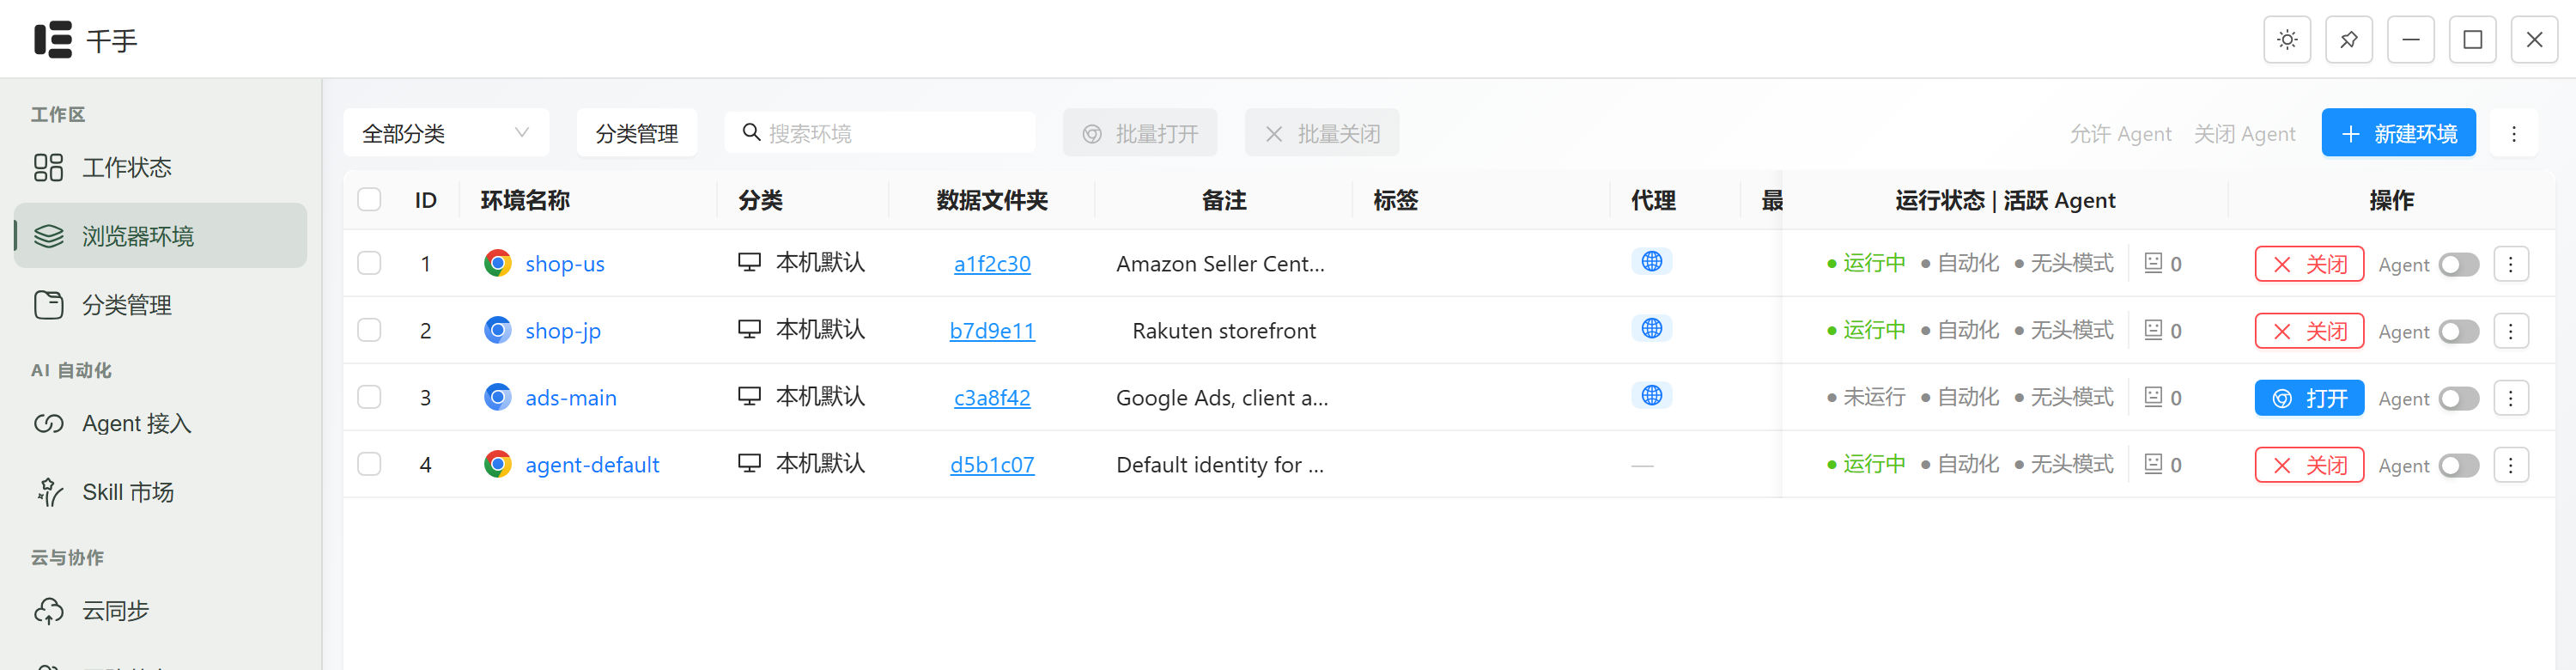Open the toolbar more-options menu beside 新建环境
The width and height of the screenshot is (2576, 670).
(x=2513, y=133)
